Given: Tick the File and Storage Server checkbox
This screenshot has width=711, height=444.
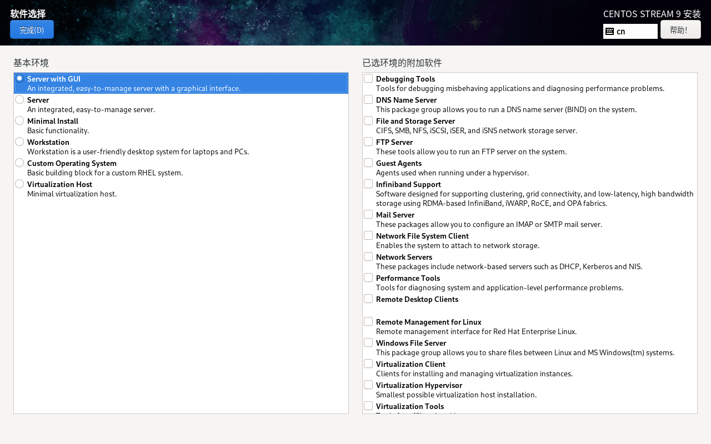Looking at the screenshot, I should 368,120.
